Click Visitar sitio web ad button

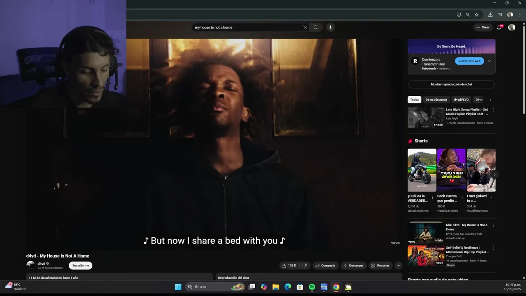click(x=469, y=61)
